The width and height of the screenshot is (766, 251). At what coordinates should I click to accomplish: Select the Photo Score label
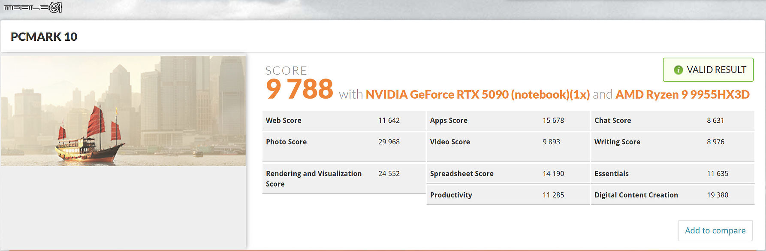coord(286,142)
